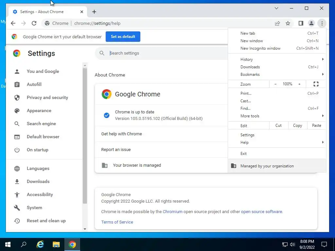Open File Explorer from the taskbar

pos(56,244)
